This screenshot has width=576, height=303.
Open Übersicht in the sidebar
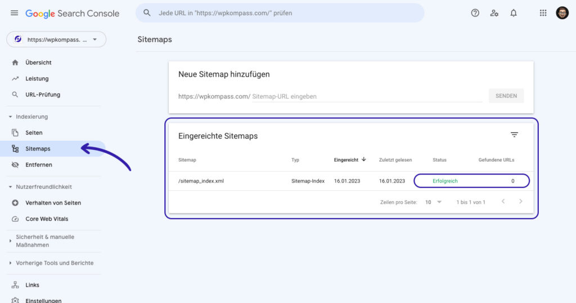38,63
